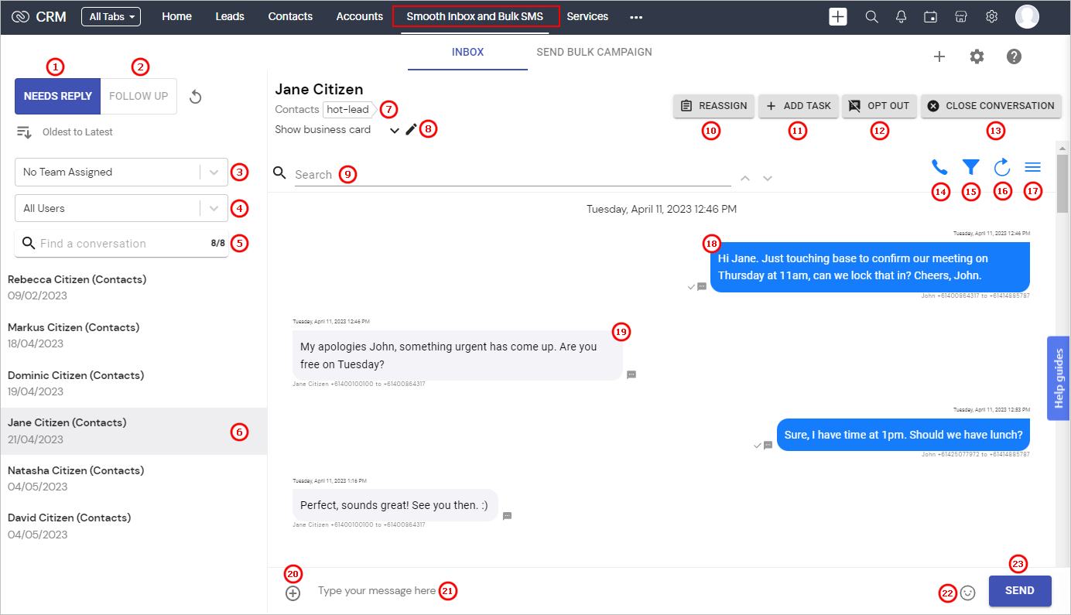The width and height of the screenshot is (1071, 615).
Task: Open Natasha Citizen (Contacts) conversation
Action: [x=134, y=478]
